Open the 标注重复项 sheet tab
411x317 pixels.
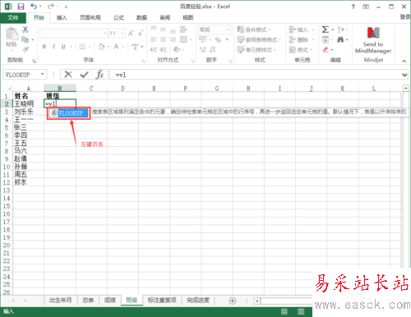click(x=162, y=301)
